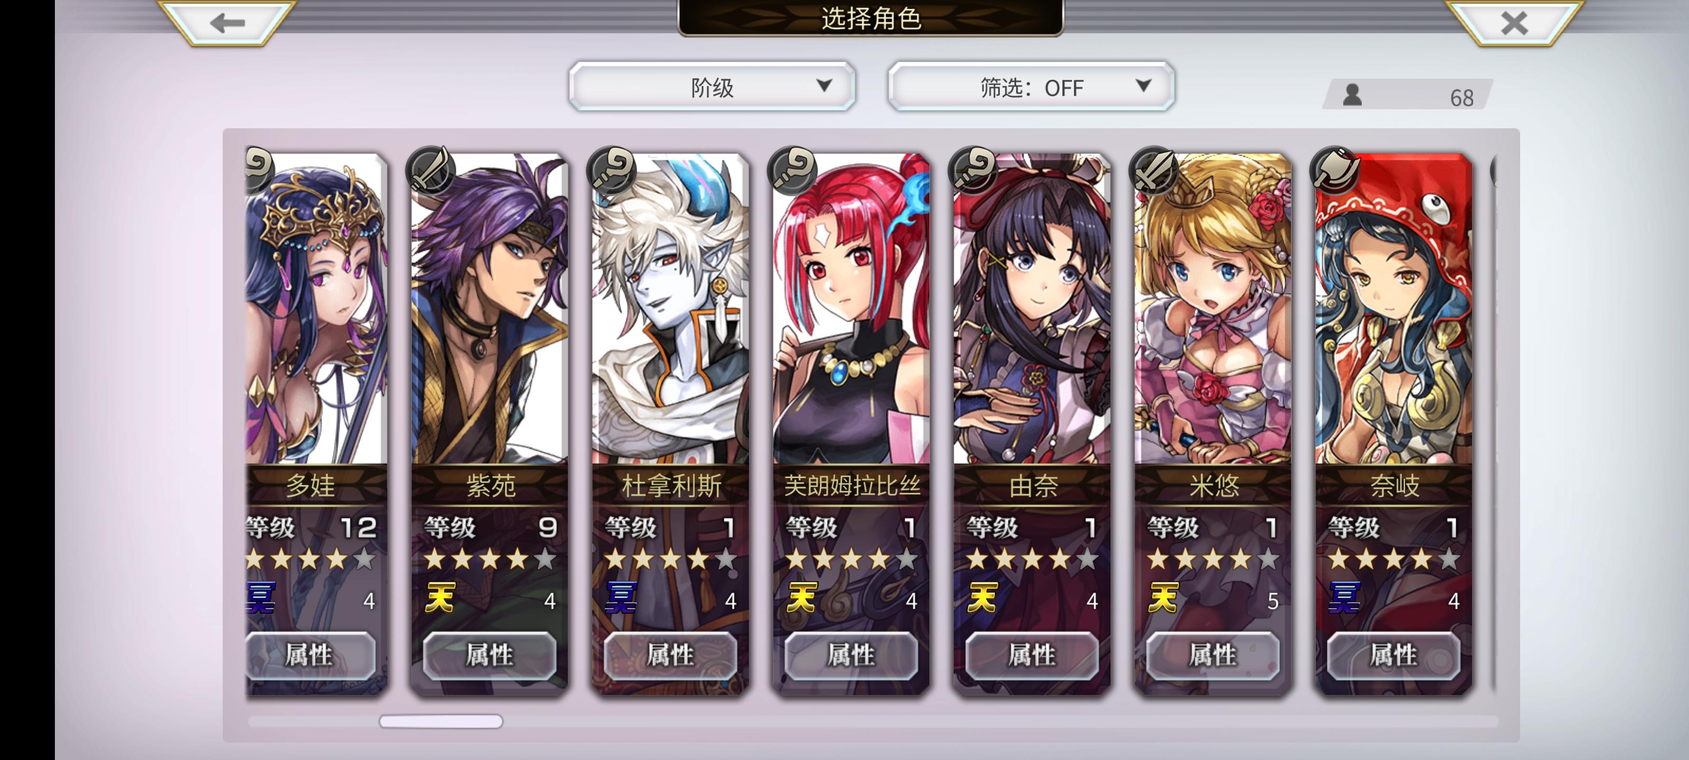Click the 冥 element icon on 奈岐's card
Image resolution: width=1689 pixels, height=760 pixels.
(x=1343, y=597)
